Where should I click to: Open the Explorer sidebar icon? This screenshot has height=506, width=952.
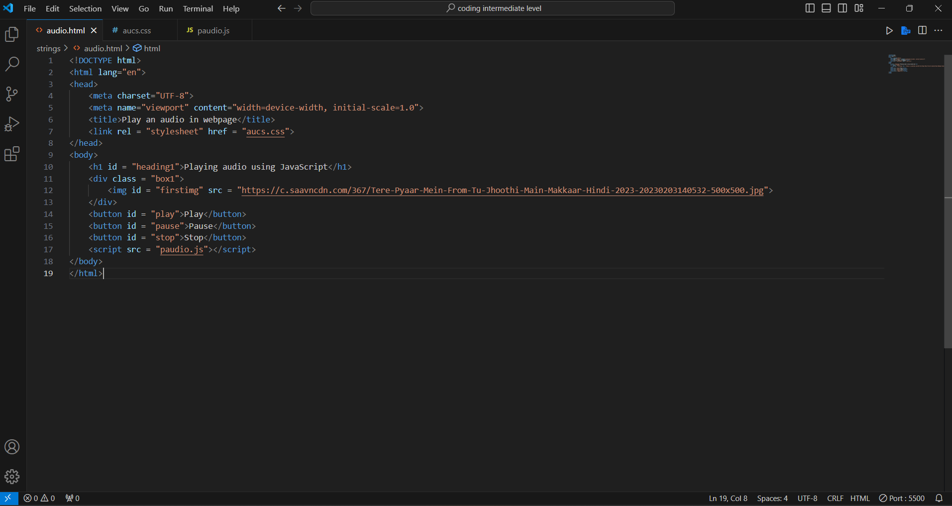[11, 34]
